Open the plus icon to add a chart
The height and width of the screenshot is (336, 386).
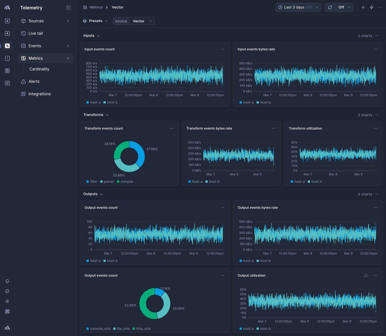(x=363, y=7)
